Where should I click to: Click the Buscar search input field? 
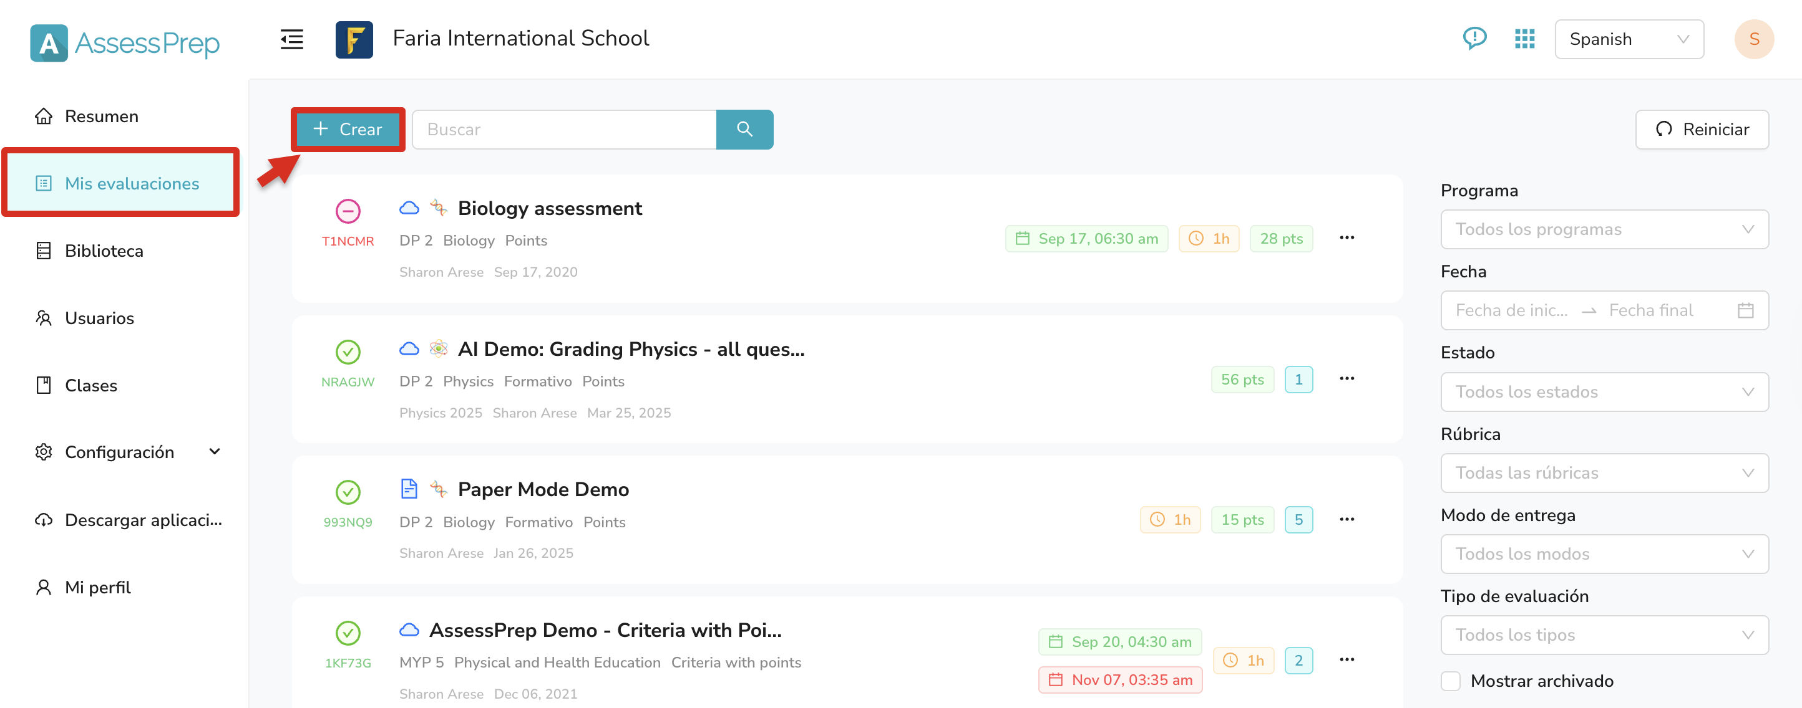point(564,129)
